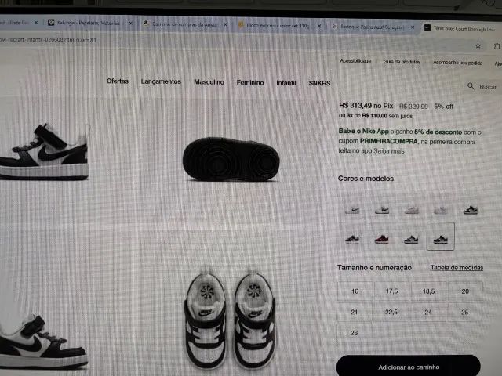The image size is (502, 376).
Task: Choose the red shoe color variant
Action: pos(382,239)
